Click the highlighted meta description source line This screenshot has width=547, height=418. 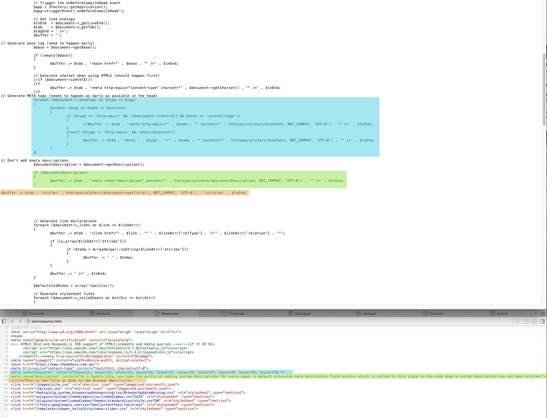(x=278, y=376)
